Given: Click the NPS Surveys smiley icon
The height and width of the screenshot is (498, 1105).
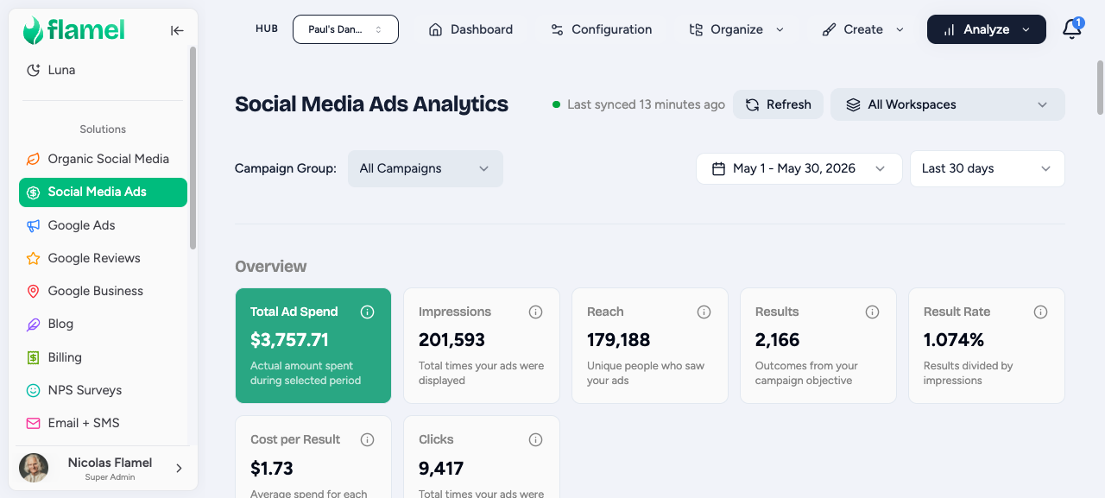Looking at the screenshot, I should point(34,390).
